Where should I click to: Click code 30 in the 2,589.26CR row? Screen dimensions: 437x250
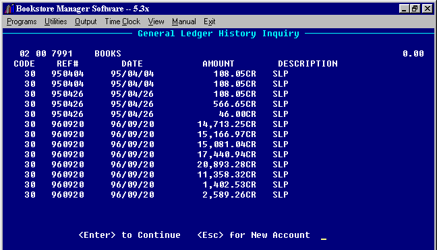pyautogui.click(x=30, y=194)
